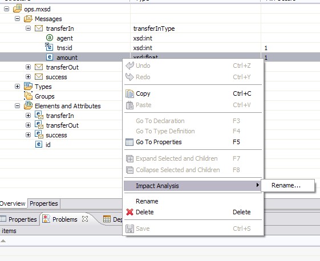Click the Types folder icon
Screen dimensions: 320x261
point(28,86)
